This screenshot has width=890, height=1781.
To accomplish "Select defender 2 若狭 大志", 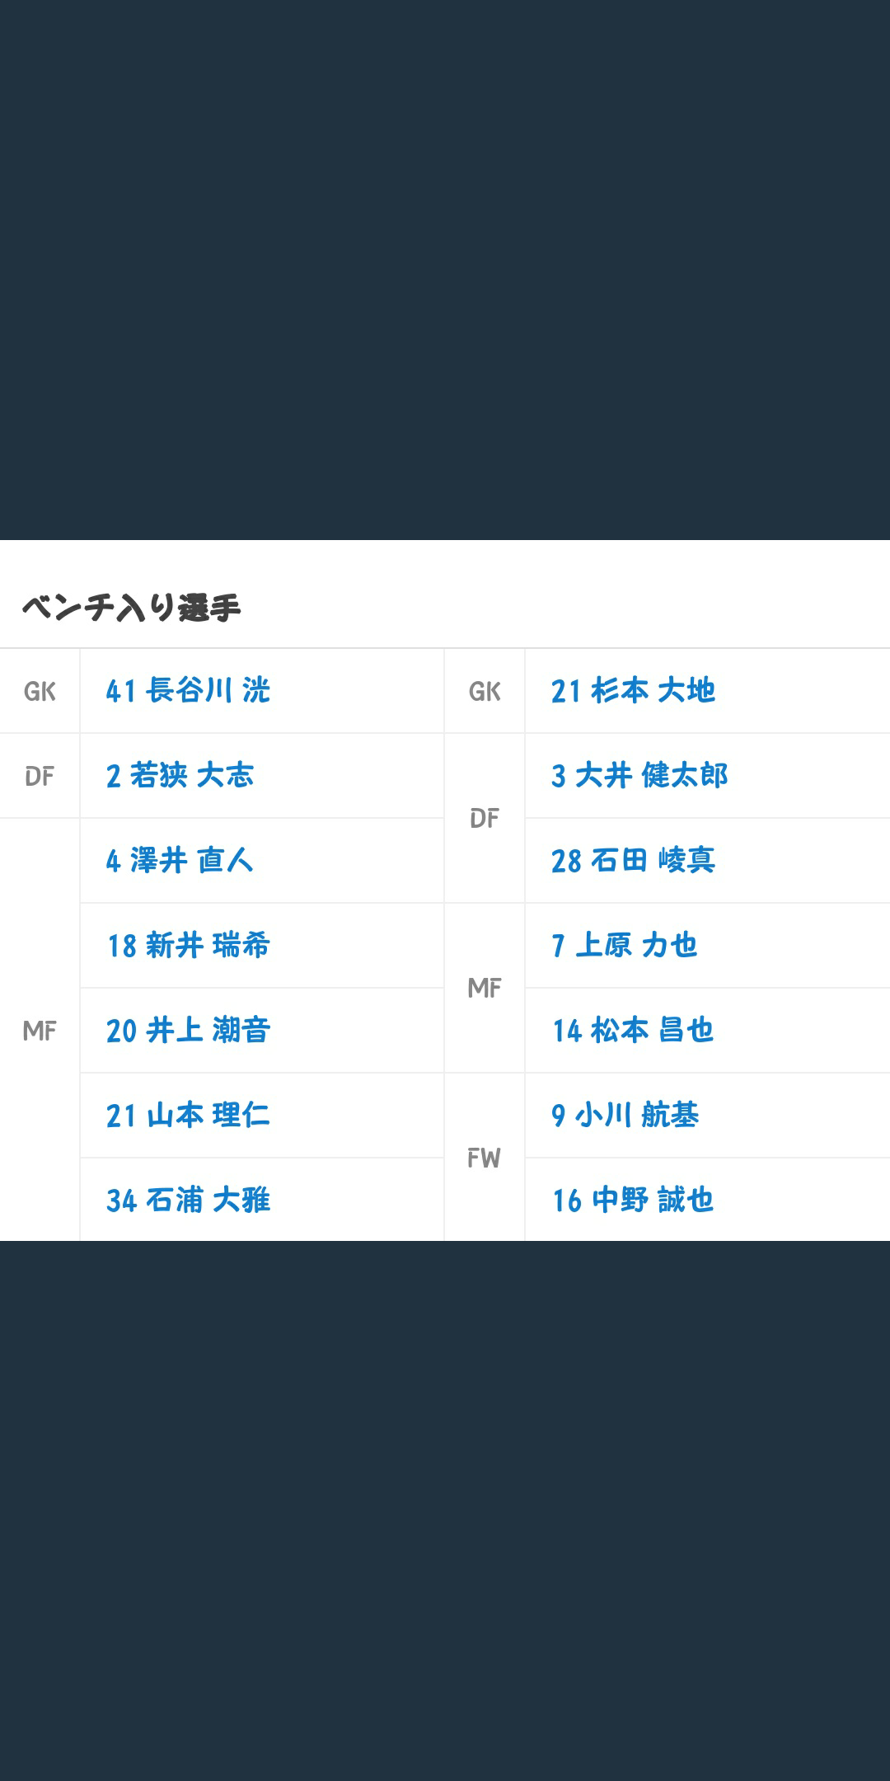I will tap(180, 776).
